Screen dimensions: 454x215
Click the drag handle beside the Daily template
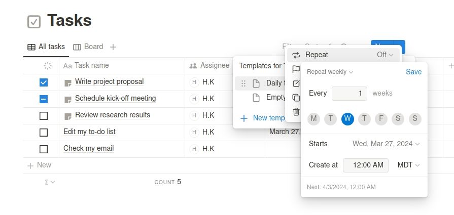click(243, 83)
